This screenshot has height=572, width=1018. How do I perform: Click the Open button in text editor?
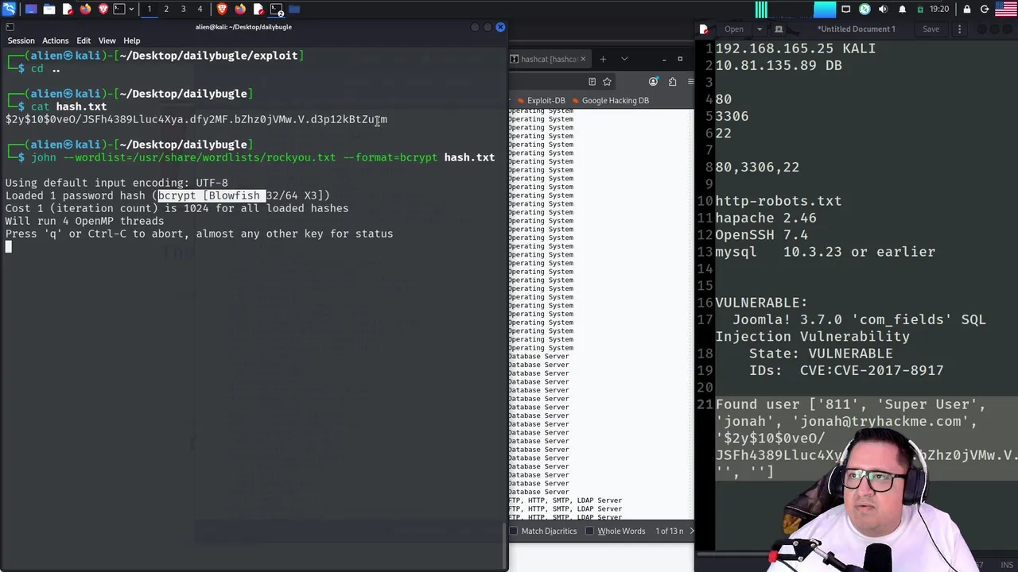[x=734, y=29]
